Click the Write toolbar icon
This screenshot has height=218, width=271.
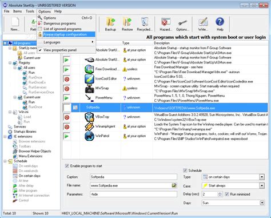click(x=203, y=24)
